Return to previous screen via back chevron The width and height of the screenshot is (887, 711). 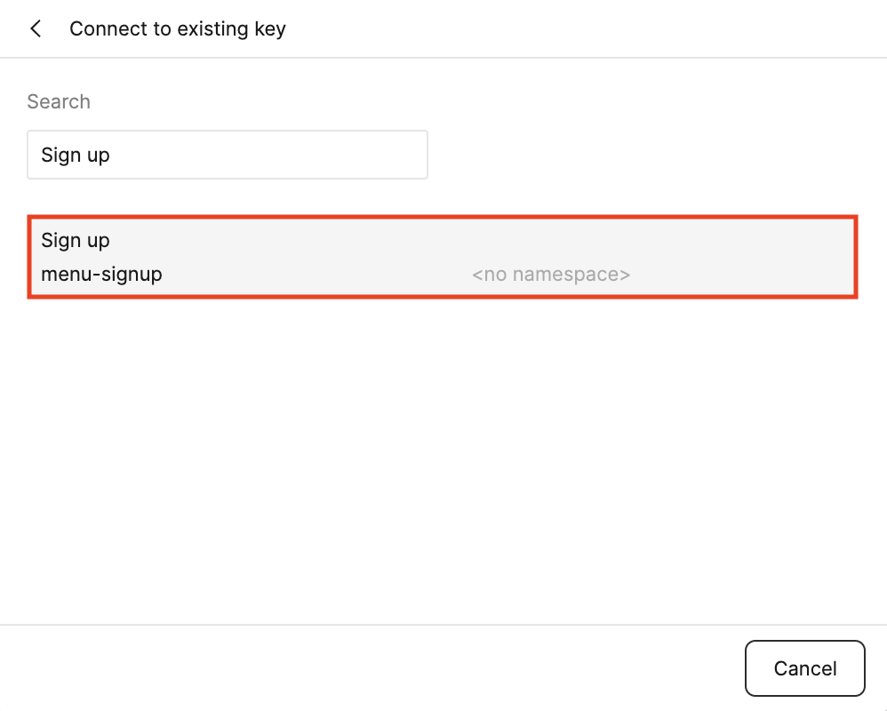point(36,28)
